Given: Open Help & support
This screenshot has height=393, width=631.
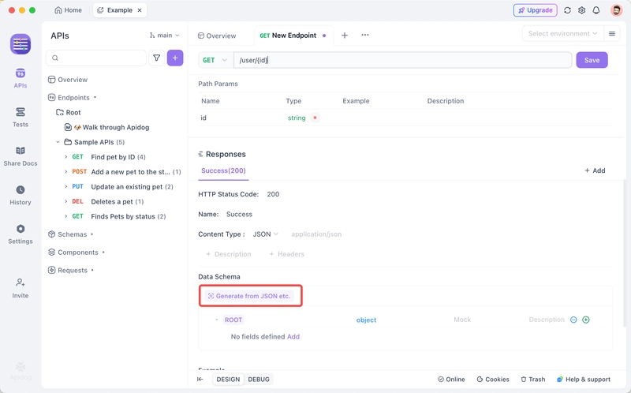Looking at the screenshot, I should [x=584, y=380].
